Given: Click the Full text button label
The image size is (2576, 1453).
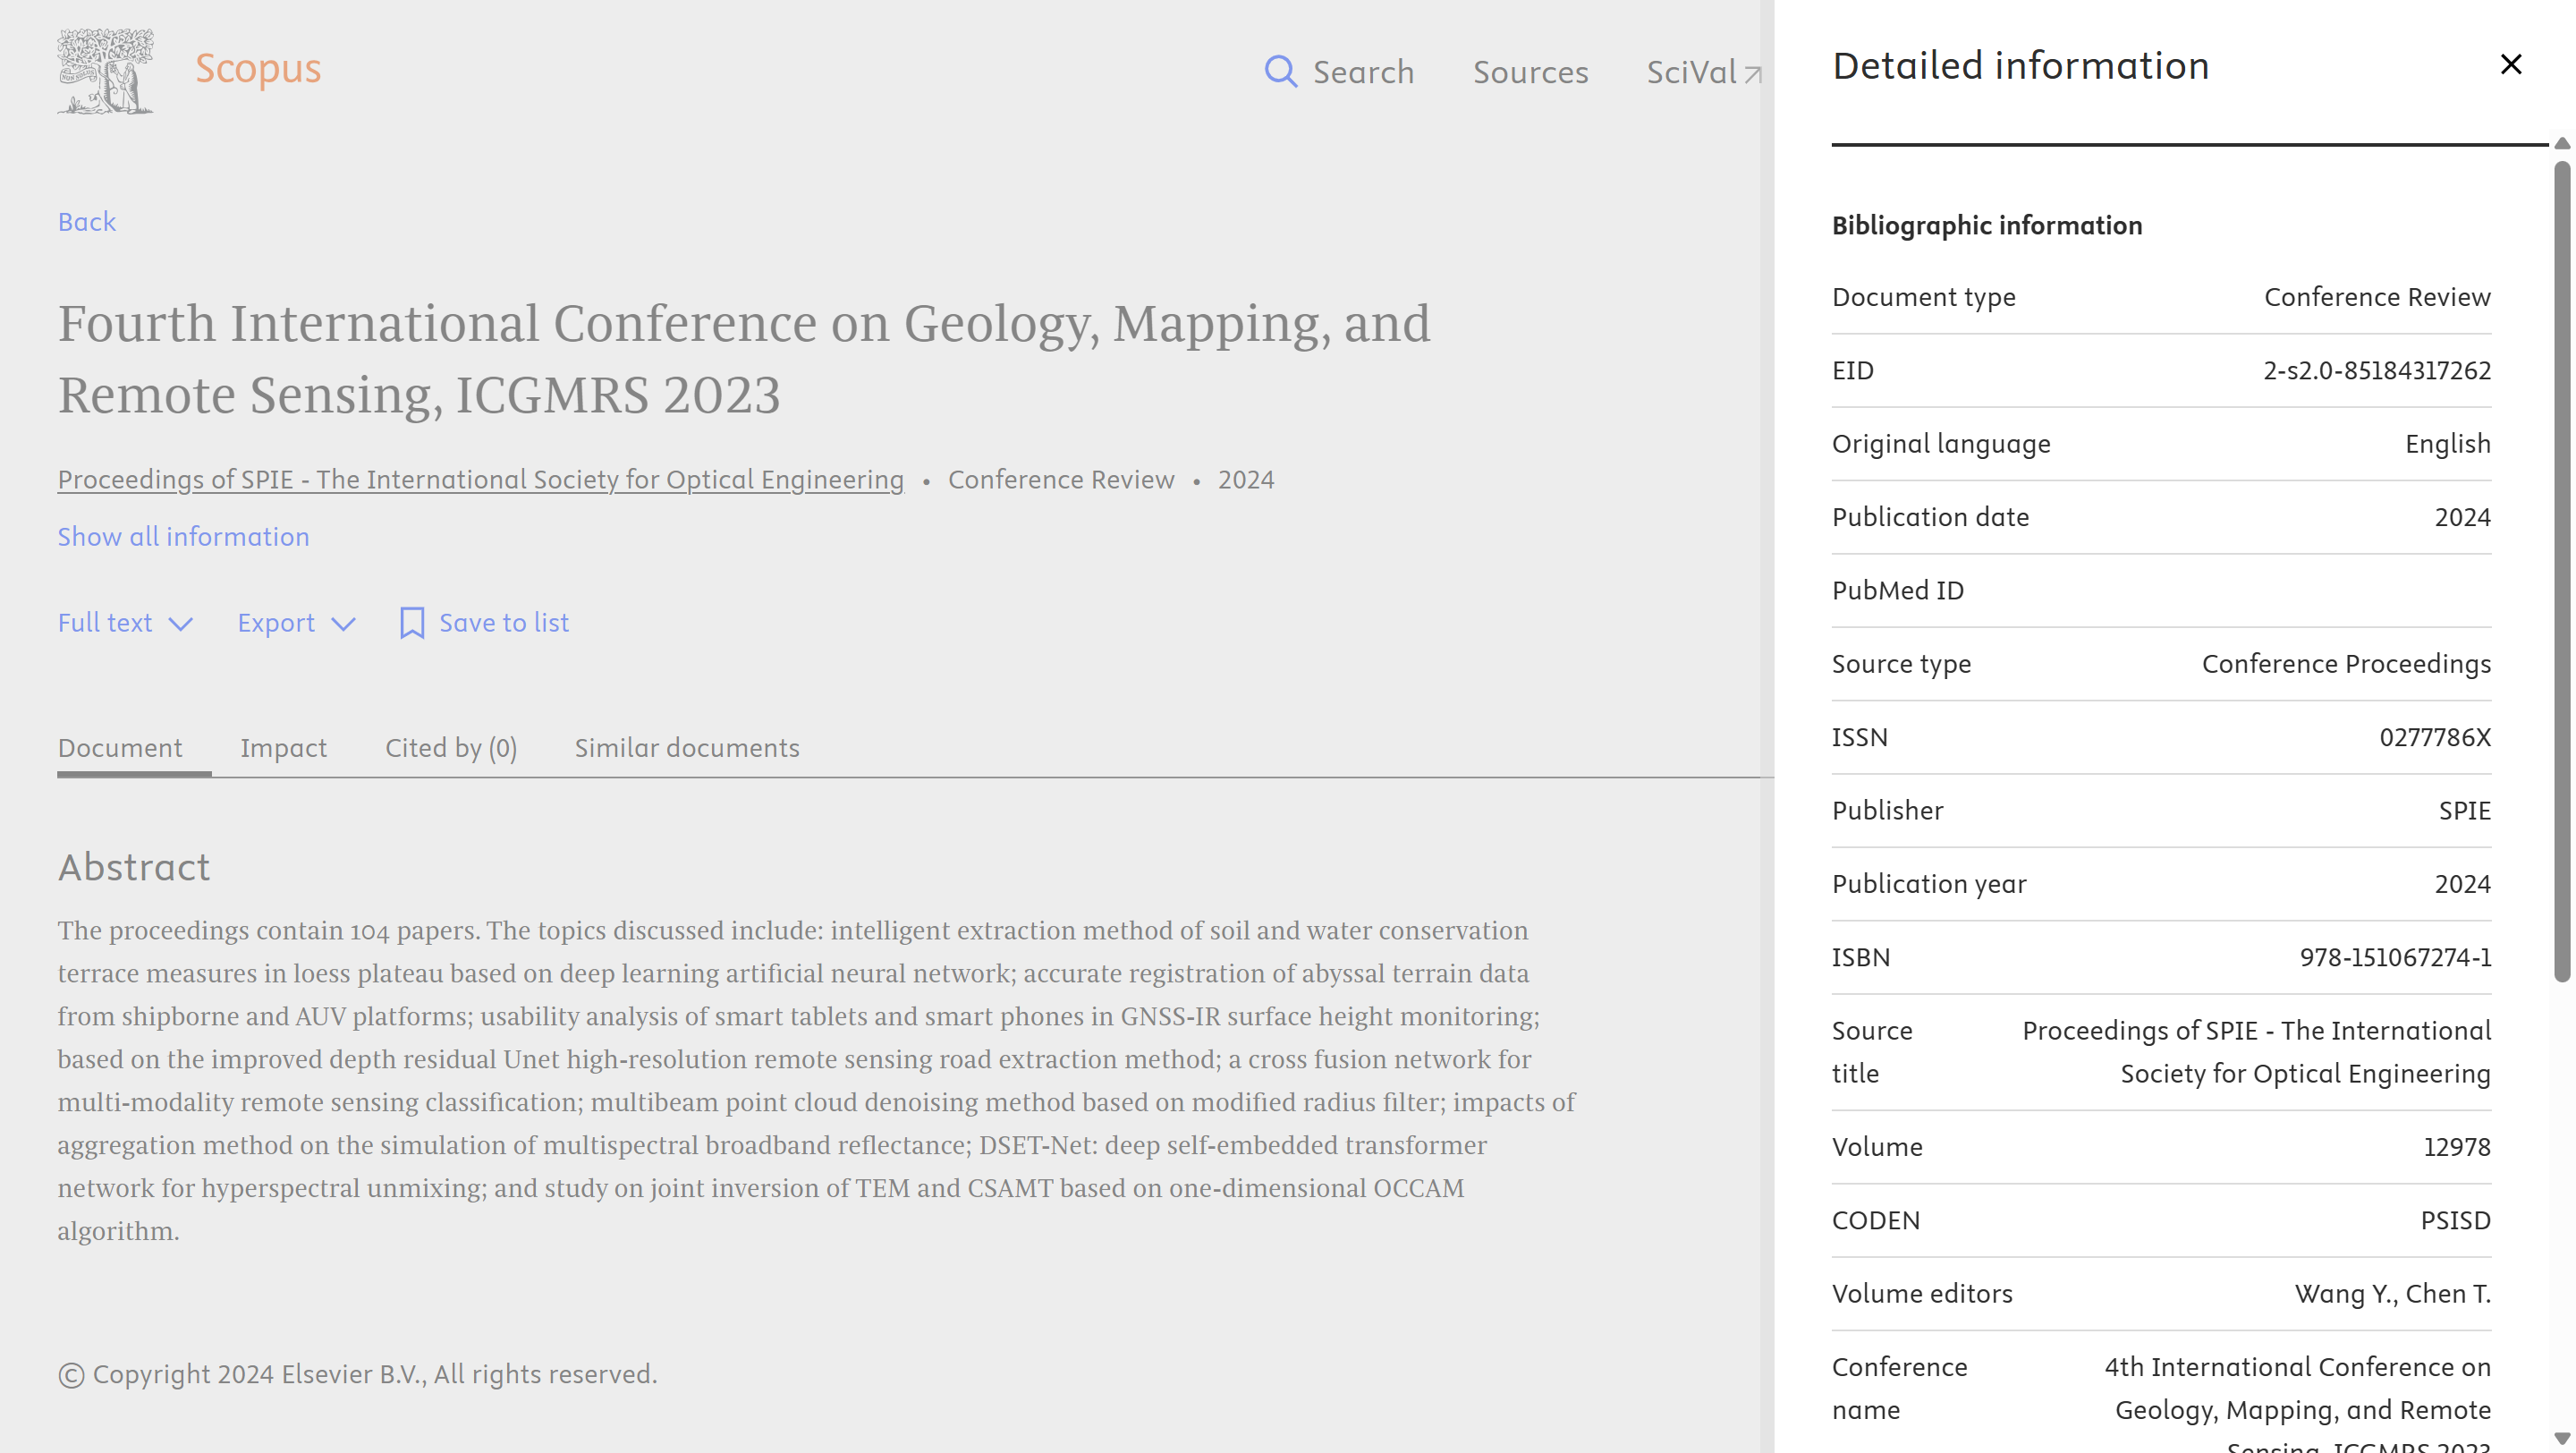Looking at the screenshot, I should coord(104,623).
